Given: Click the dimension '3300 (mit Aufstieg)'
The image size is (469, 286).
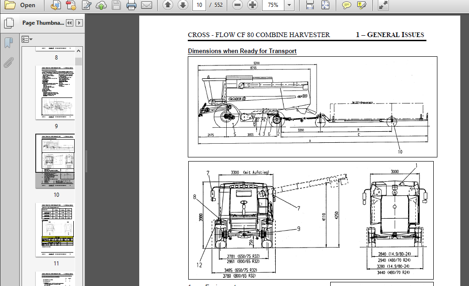Looking at the screenshot, I should pyautogui.click(x=250, y=173).
